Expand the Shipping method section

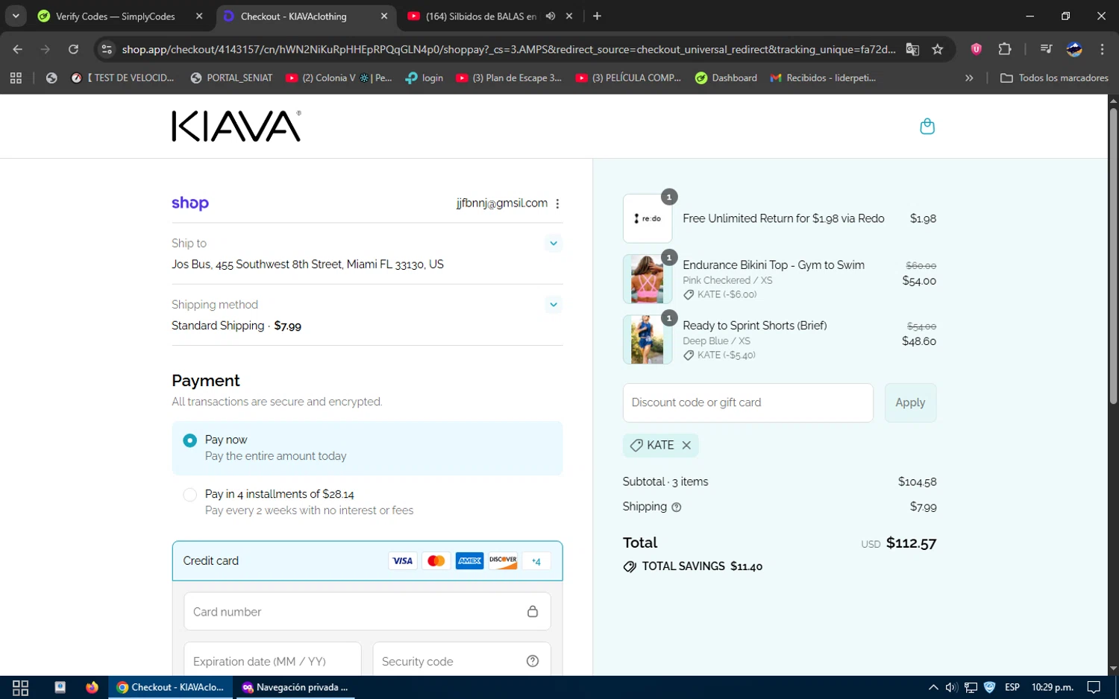(554, 304)
